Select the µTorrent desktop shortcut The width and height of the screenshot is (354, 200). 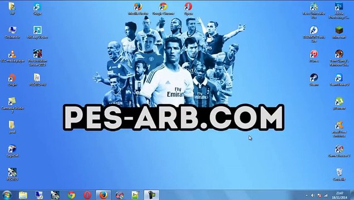339,103
